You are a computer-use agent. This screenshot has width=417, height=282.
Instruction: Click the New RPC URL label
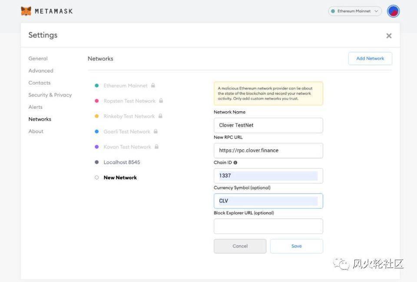[x=228, y=137]
